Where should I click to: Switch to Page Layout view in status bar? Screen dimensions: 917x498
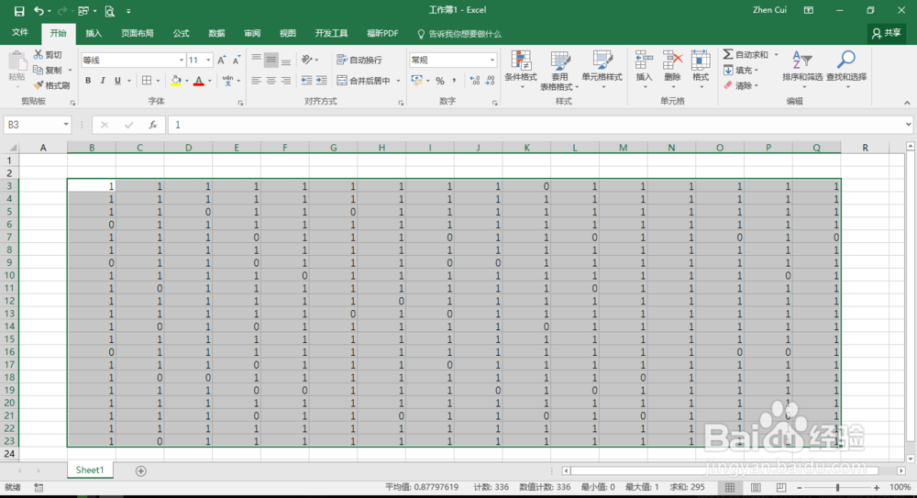[x=756, y=488]
